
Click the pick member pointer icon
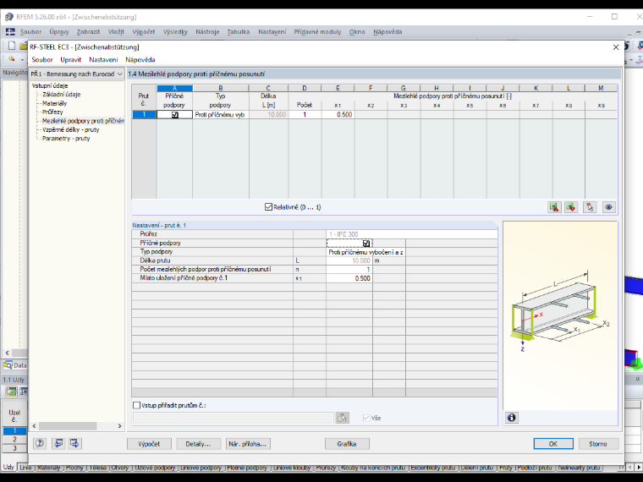click(590, 207)
